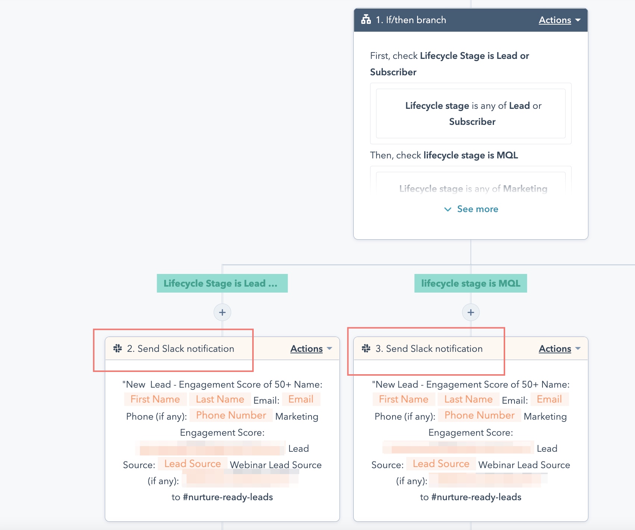Select the lifecycle stage is MQL branch label
This screenshot has width=635, height=530.
(x=470, y=283)
